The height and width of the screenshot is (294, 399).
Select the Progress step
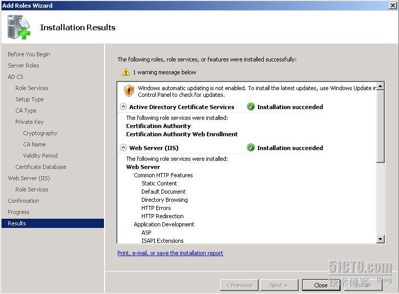(x=18, y=212)
